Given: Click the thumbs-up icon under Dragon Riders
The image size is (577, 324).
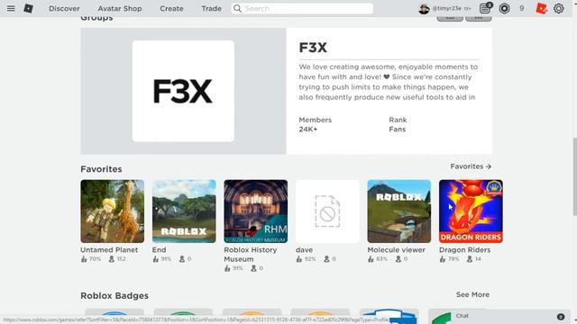Looking at the screenshot, I should [443, 259].
